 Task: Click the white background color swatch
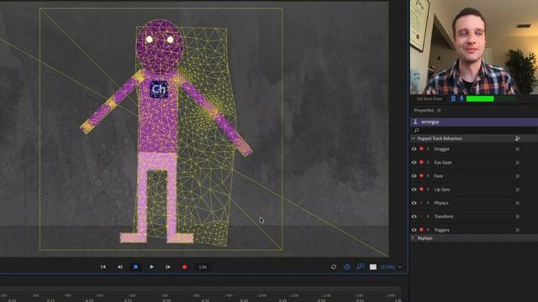[373, 267]
